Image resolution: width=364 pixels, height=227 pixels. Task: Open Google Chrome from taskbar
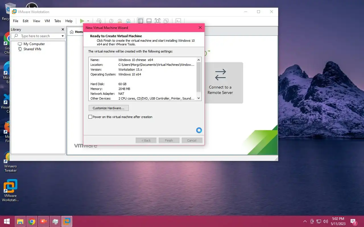(32, 221)
